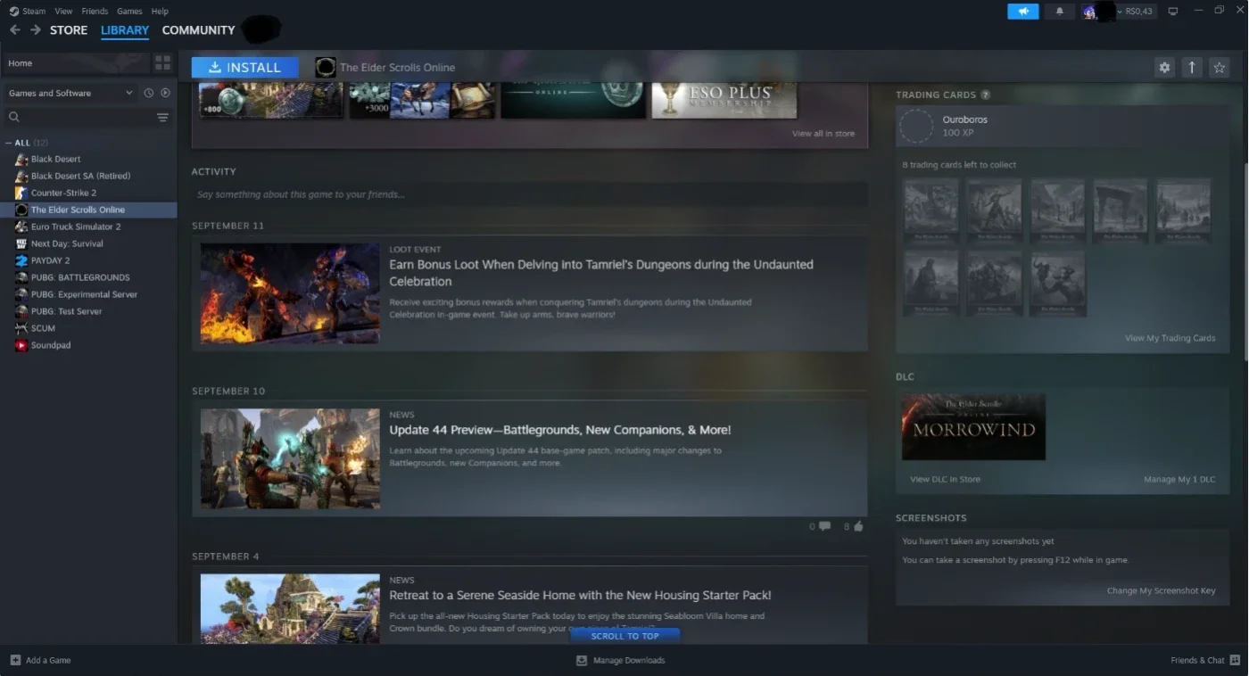Install The Elder Scrolls Online
Viewport: 1249px width, 676px height.
pyautogui.click(x=244, y=67)
